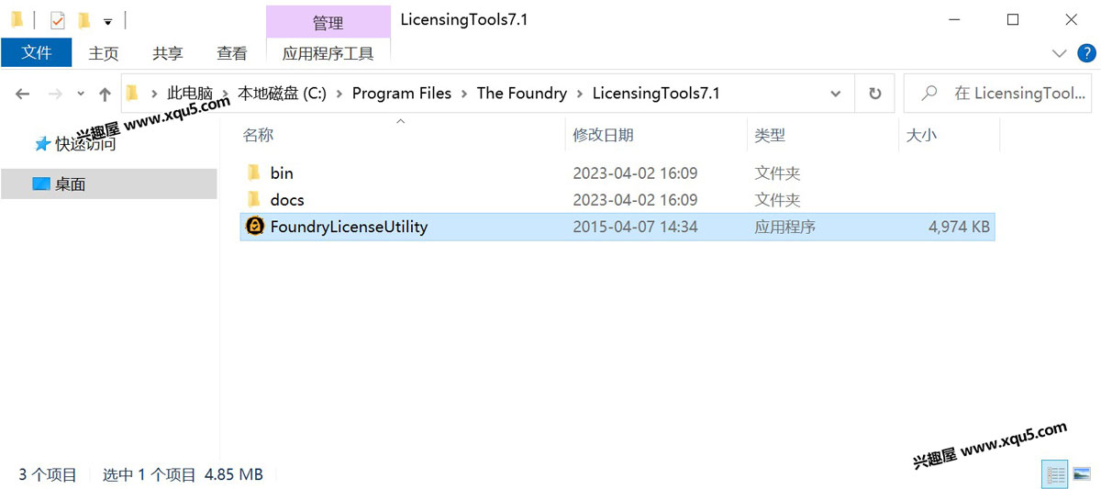
Task: Sort by the 修改日期 column header
Action: tap(603, 135)
